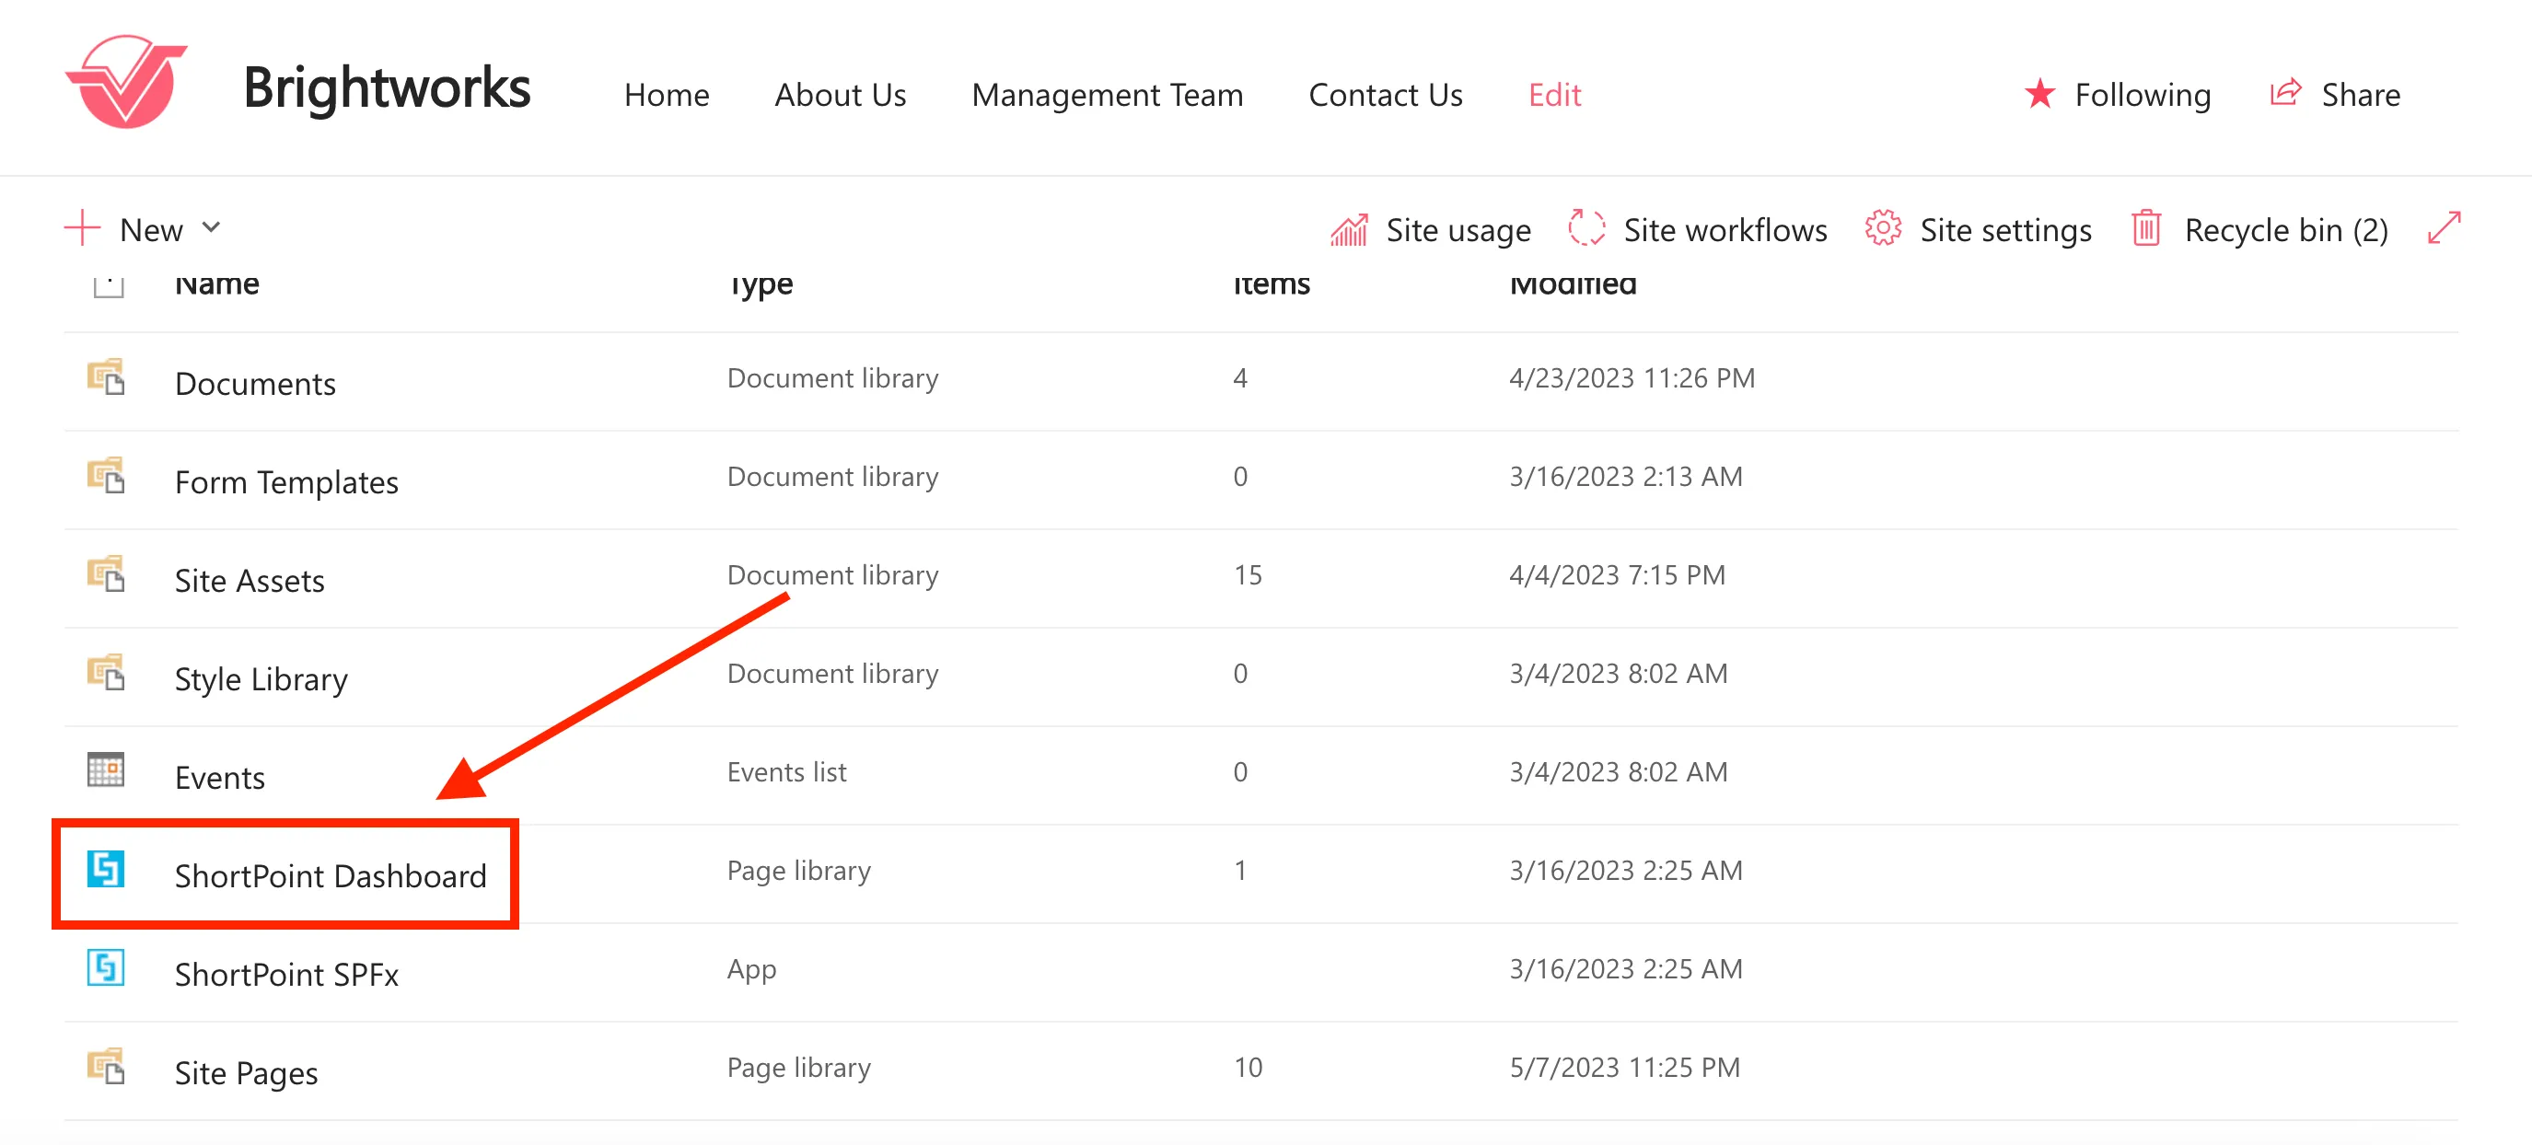Click Edit in the navigation bar

1554,95
